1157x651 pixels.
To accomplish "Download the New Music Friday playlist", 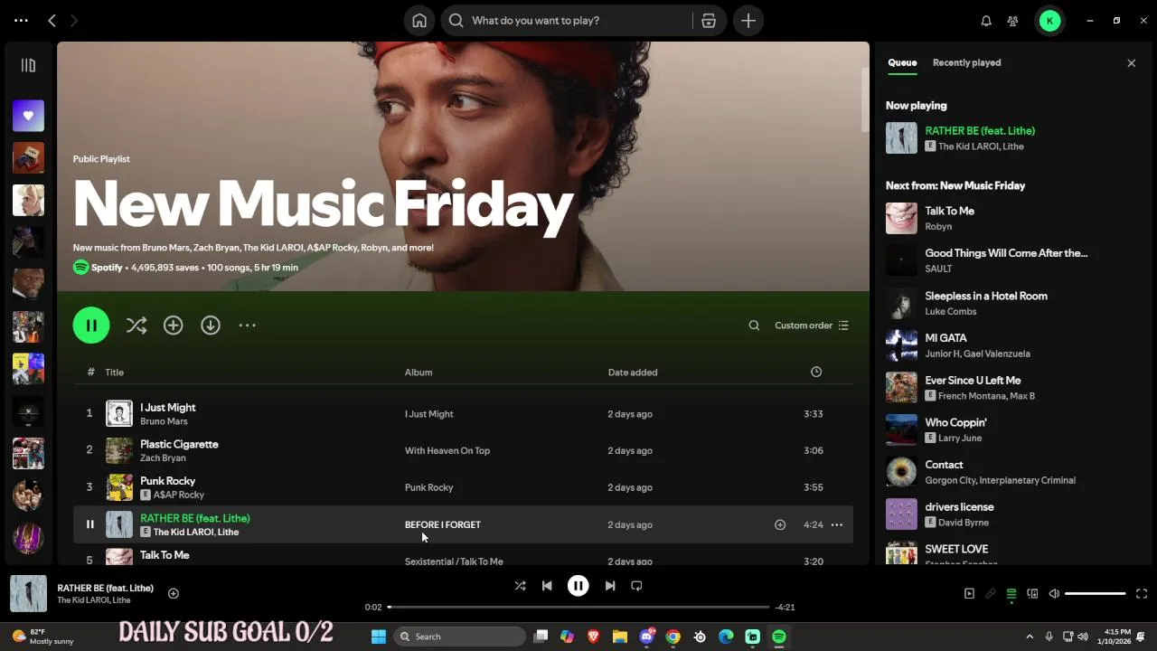I will pos(211,325).
